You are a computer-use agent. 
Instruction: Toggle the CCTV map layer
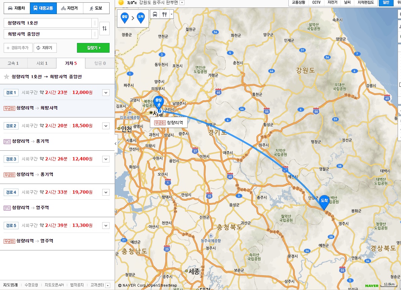(316, 3)
